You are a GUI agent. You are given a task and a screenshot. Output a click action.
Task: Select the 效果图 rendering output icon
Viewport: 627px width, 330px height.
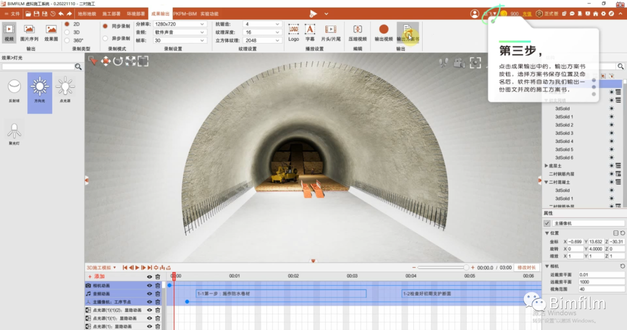(x=51, y=33)
